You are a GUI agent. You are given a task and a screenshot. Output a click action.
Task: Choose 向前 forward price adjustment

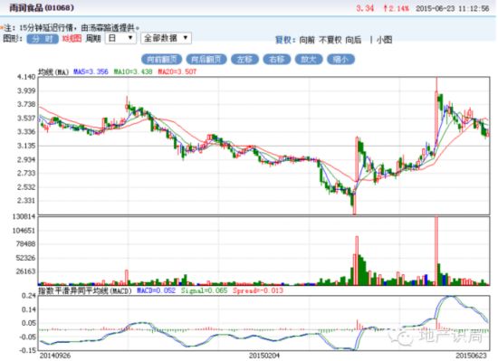point(307,40)
